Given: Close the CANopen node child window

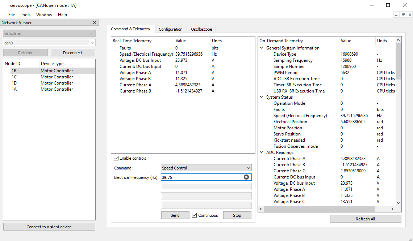Looking at the screenshot, I should click(409, 14).
